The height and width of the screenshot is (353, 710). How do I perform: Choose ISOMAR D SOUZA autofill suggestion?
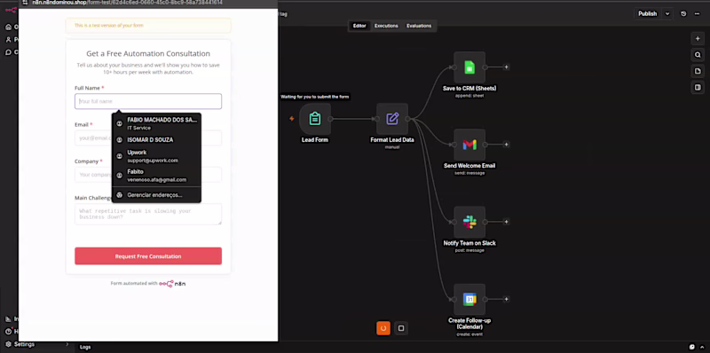[x=156, y=140]
